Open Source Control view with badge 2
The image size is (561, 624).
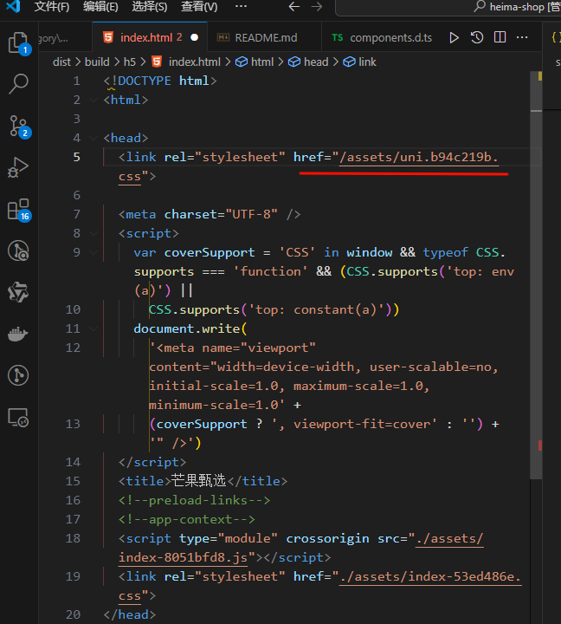18,127
